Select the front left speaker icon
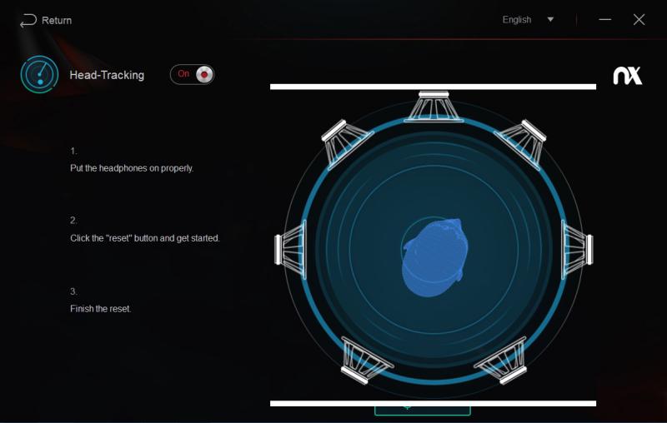The height and width of the screenshot is (423, 667). click(345, 143)
